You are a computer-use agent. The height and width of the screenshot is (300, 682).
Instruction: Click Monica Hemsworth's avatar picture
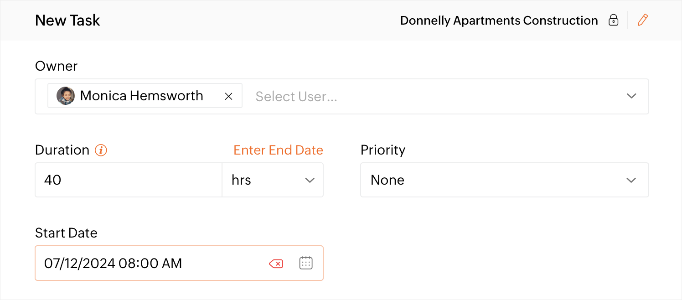coord(65,96)
